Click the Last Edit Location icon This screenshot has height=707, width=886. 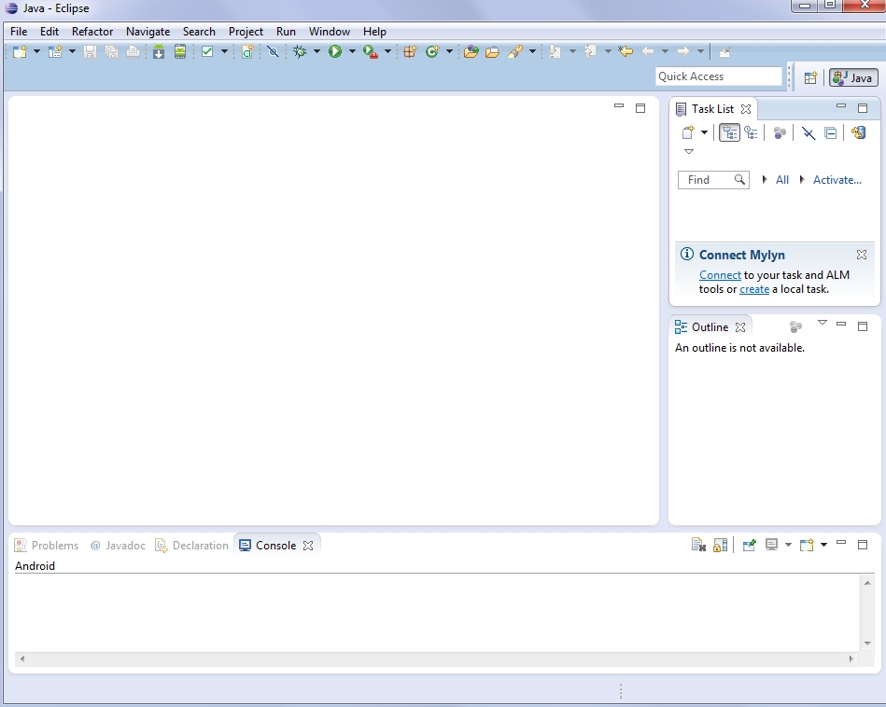point(626,52)
